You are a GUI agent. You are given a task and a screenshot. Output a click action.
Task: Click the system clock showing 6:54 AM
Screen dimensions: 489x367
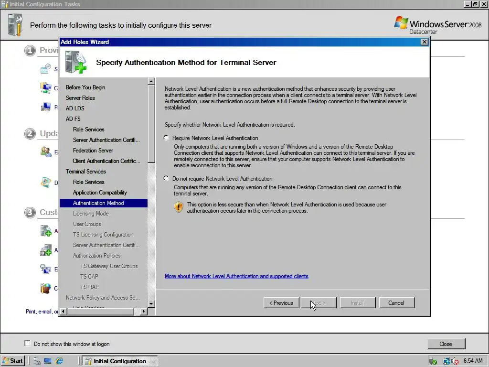pos(473,361)
